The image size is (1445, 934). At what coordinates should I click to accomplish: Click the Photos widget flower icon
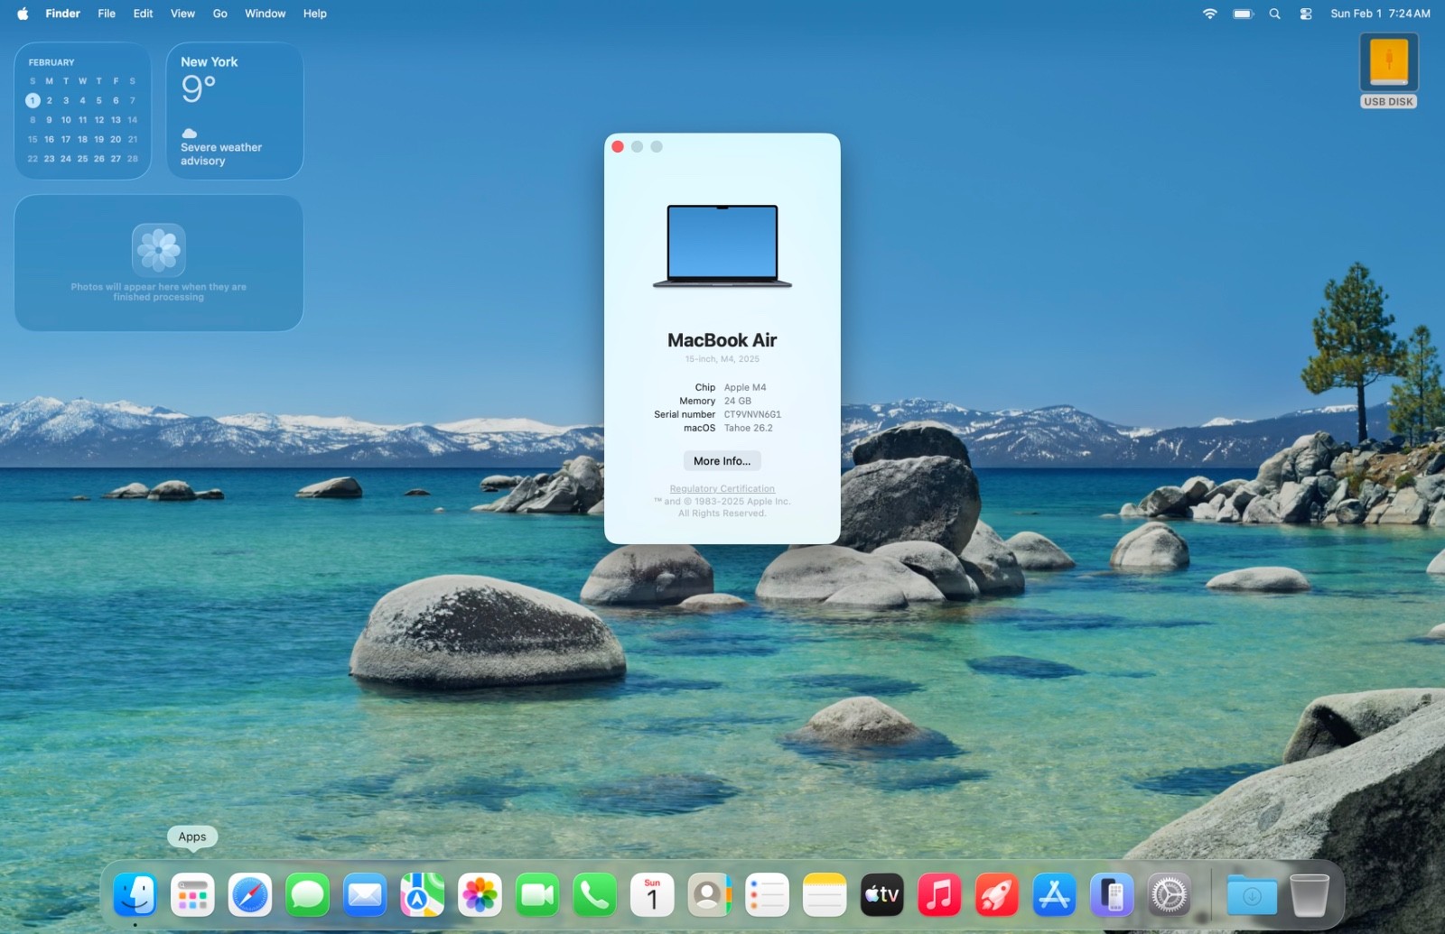[159, 250]
